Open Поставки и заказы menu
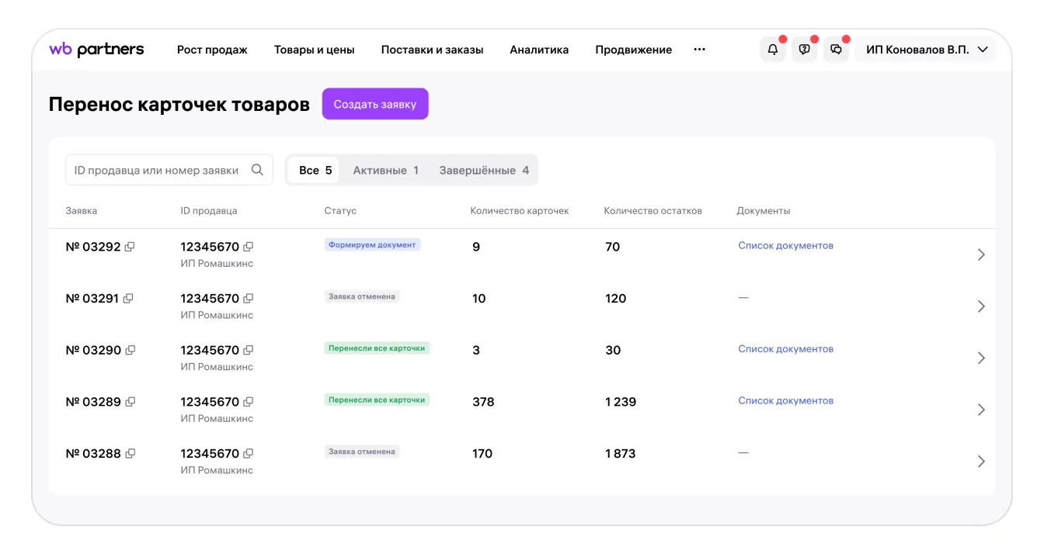 click(x=432, y=50)
